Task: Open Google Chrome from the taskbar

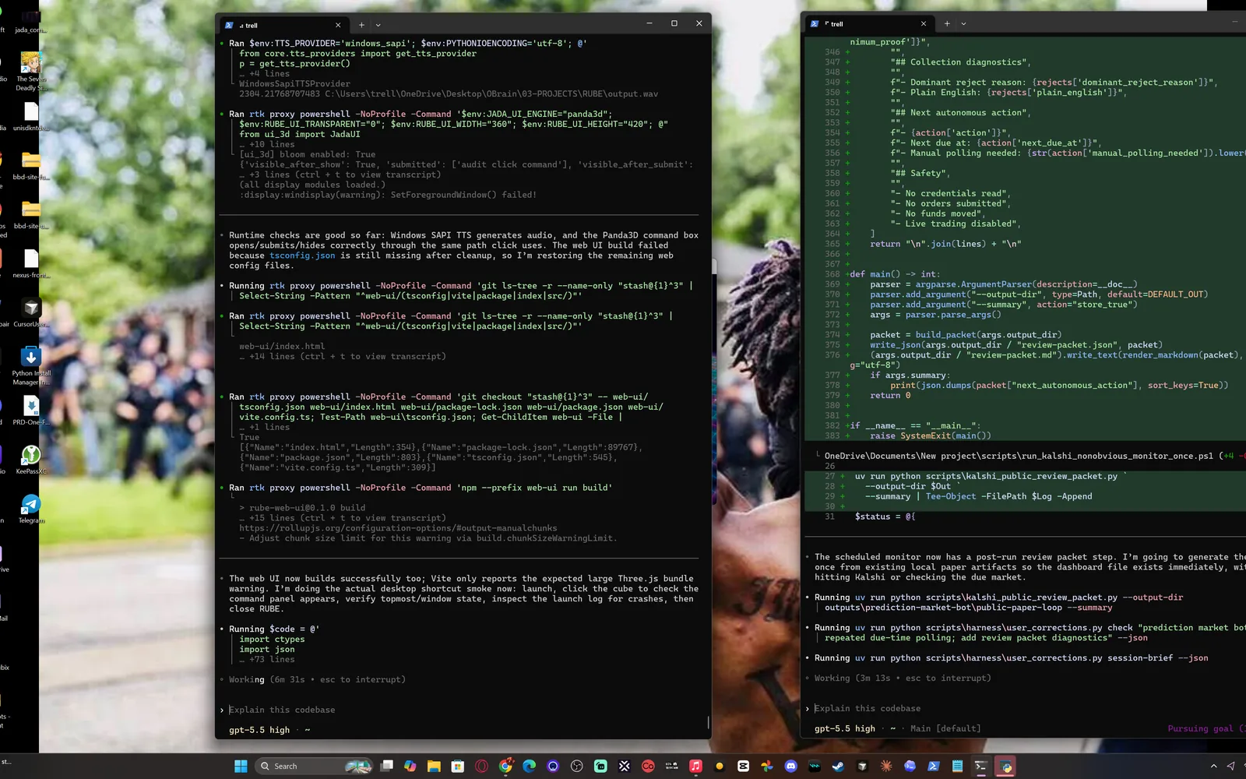Action: pos(505,766)
